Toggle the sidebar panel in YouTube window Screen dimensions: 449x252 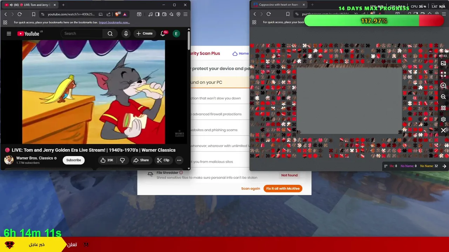pyautogui.click(x=158, y=14)
